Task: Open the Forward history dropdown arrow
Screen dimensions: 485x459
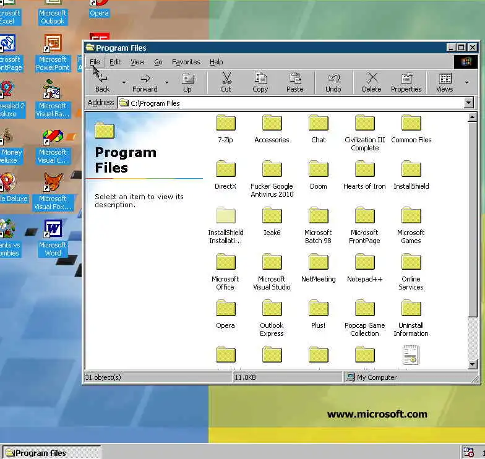Action: [167, 83]
